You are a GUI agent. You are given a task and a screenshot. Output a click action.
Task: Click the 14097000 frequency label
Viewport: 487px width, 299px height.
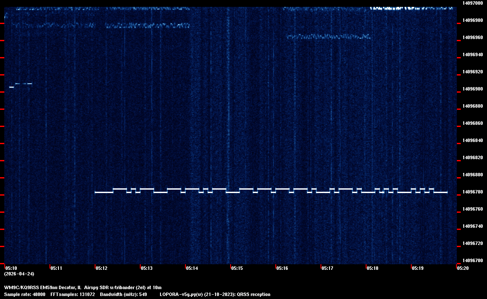coord(472,3)
